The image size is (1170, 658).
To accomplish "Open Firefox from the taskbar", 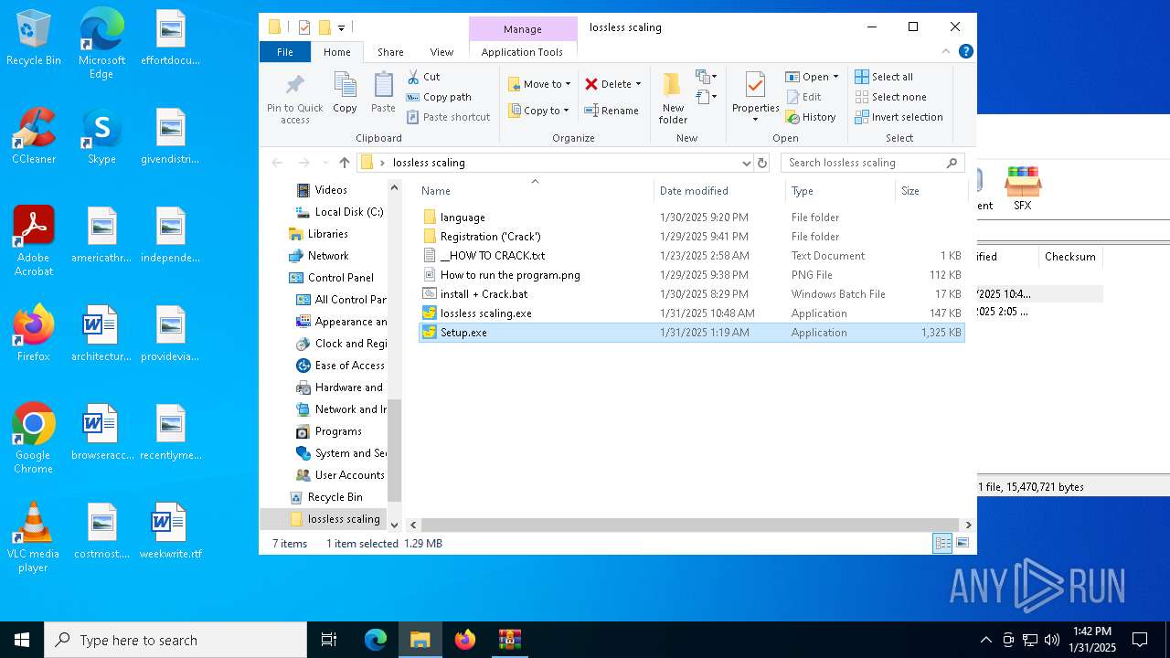I will click(465, 640).
